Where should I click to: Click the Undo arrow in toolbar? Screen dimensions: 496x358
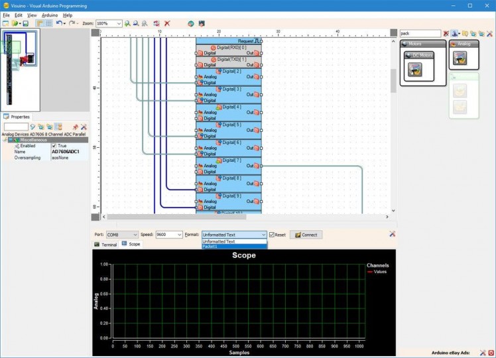(x=58, y=23)
